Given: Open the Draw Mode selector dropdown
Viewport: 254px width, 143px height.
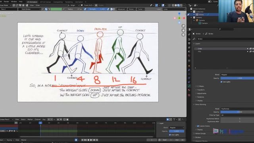Looking at the screenshot, I should tap(6, 5).
